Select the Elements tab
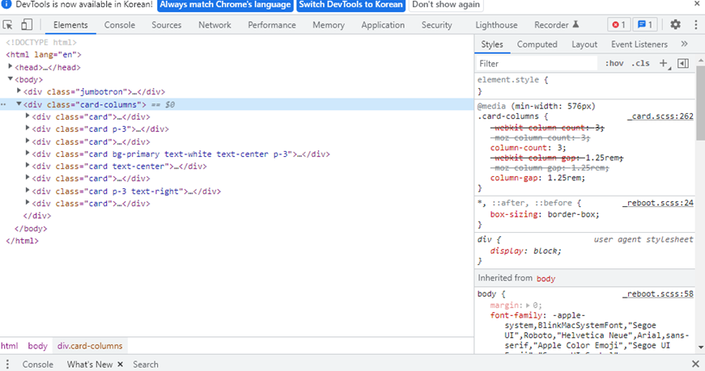 [70, 25]
